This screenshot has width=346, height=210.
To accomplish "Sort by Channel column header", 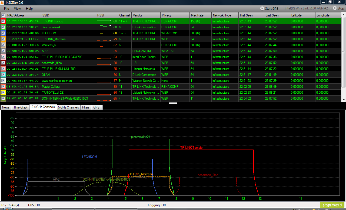I will pyautogui.click(x=125, y=15).
